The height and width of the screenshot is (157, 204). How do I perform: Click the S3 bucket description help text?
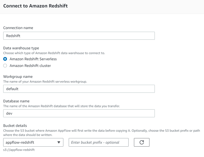102,133
